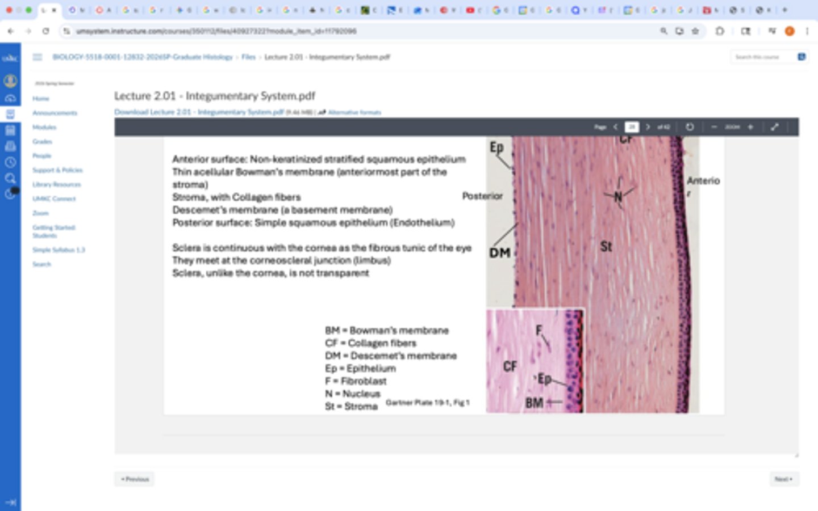
Task: Open the Chrome profile avatar
Action: 790,31
